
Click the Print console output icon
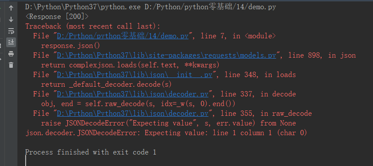[x=11, y=54]
